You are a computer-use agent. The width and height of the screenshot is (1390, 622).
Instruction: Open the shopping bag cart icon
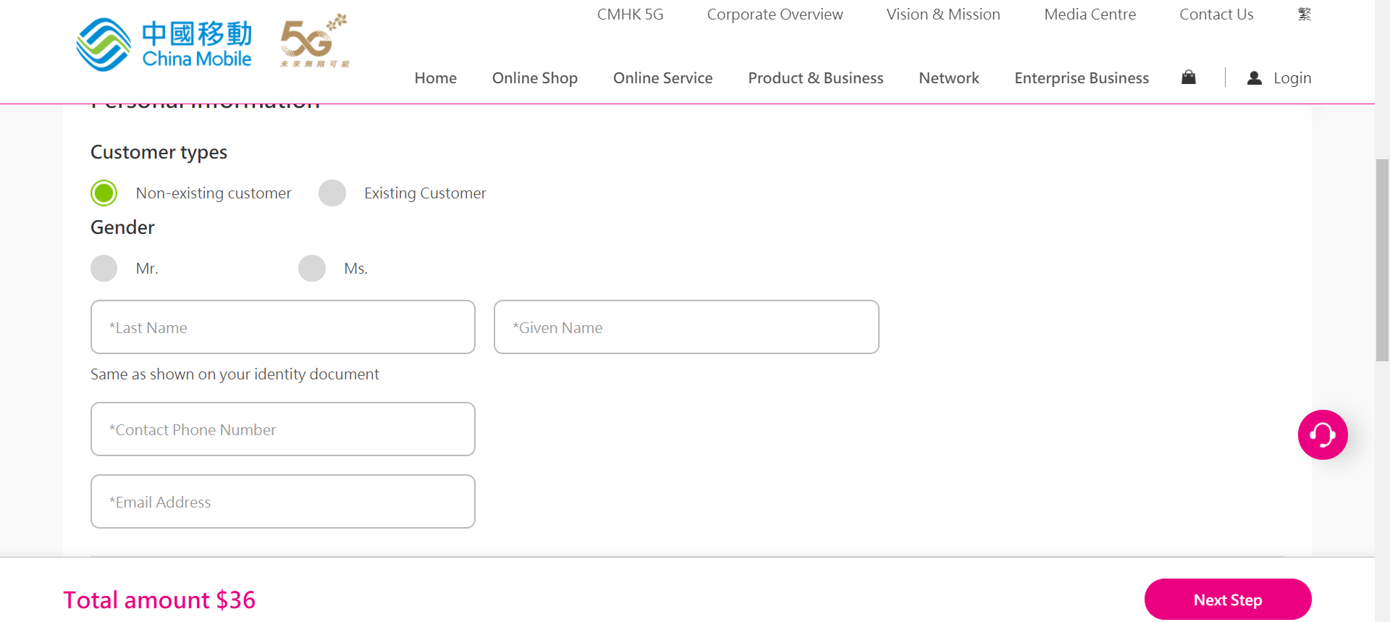point(1189,77)
